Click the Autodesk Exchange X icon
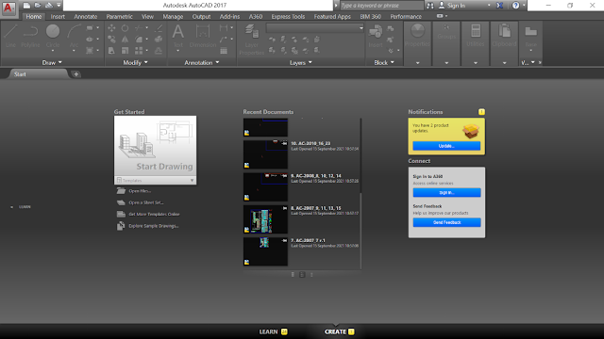604x339 pixels. (x=499, y=6)
